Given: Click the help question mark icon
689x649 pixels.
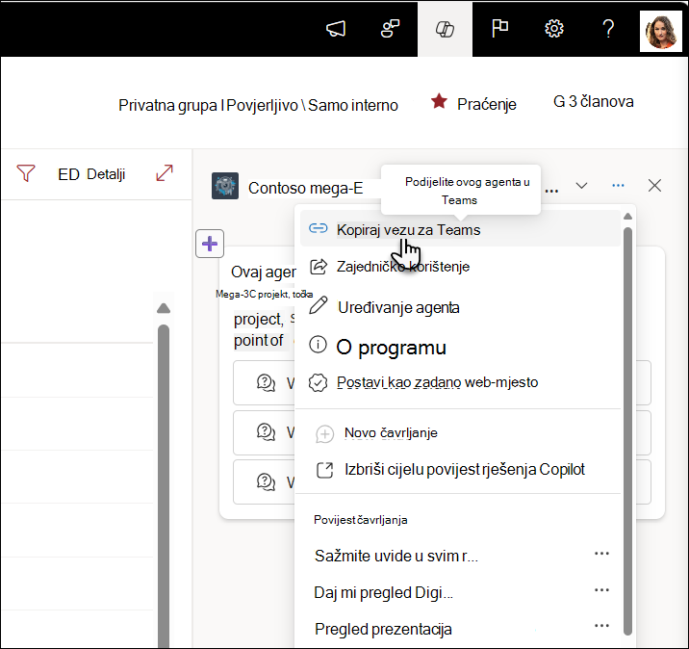Looking at the screenshot, I should pyautogui.click(x=608, y=29).
